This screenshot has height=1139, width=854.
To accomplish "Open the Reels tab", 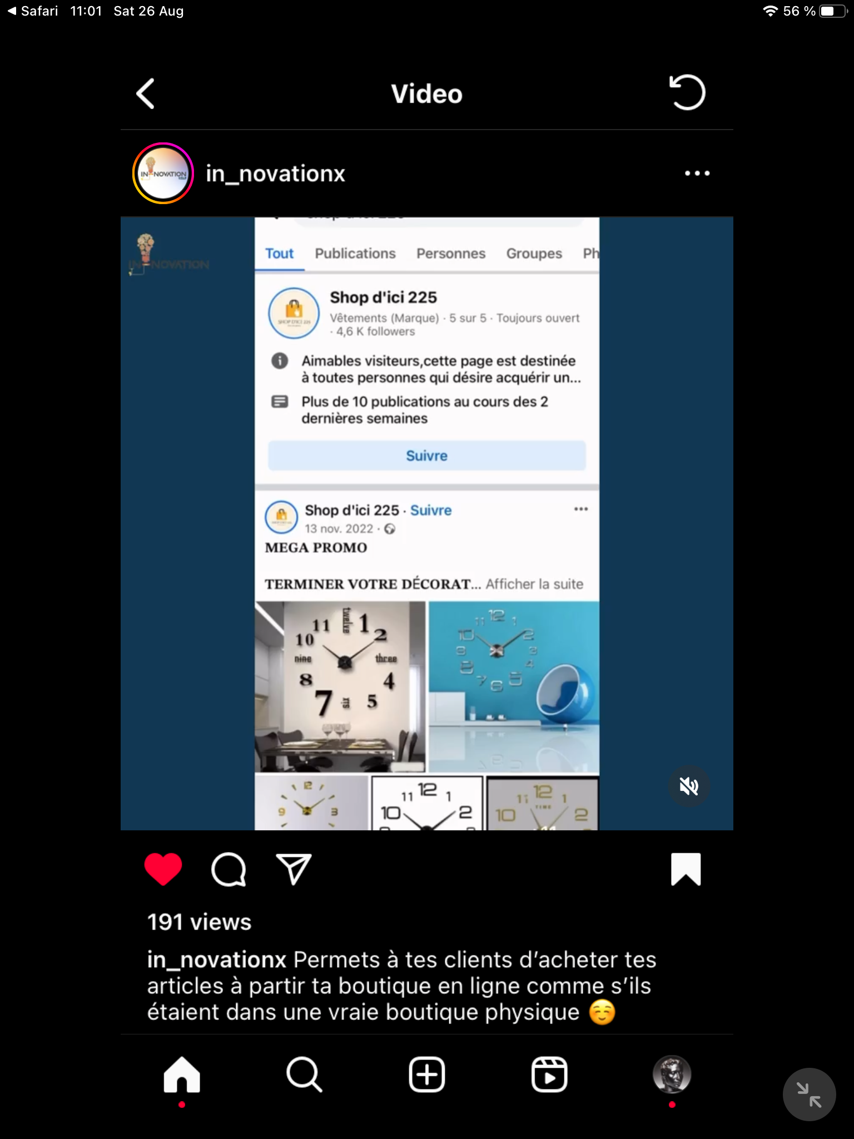I will 549,1074.
